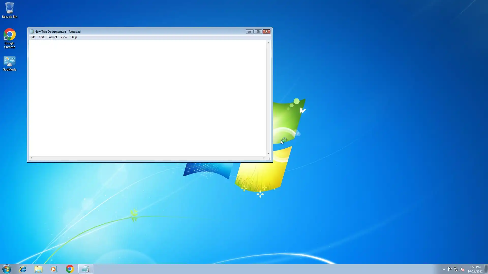Screen dimensions: 488x274
Task: Click the Chrome icon in taskbar
Action: tap(70, 269)
